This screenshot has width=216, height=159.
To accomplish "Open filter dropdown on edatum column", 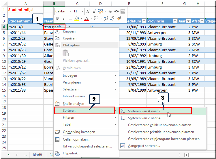I will (144, 21).
